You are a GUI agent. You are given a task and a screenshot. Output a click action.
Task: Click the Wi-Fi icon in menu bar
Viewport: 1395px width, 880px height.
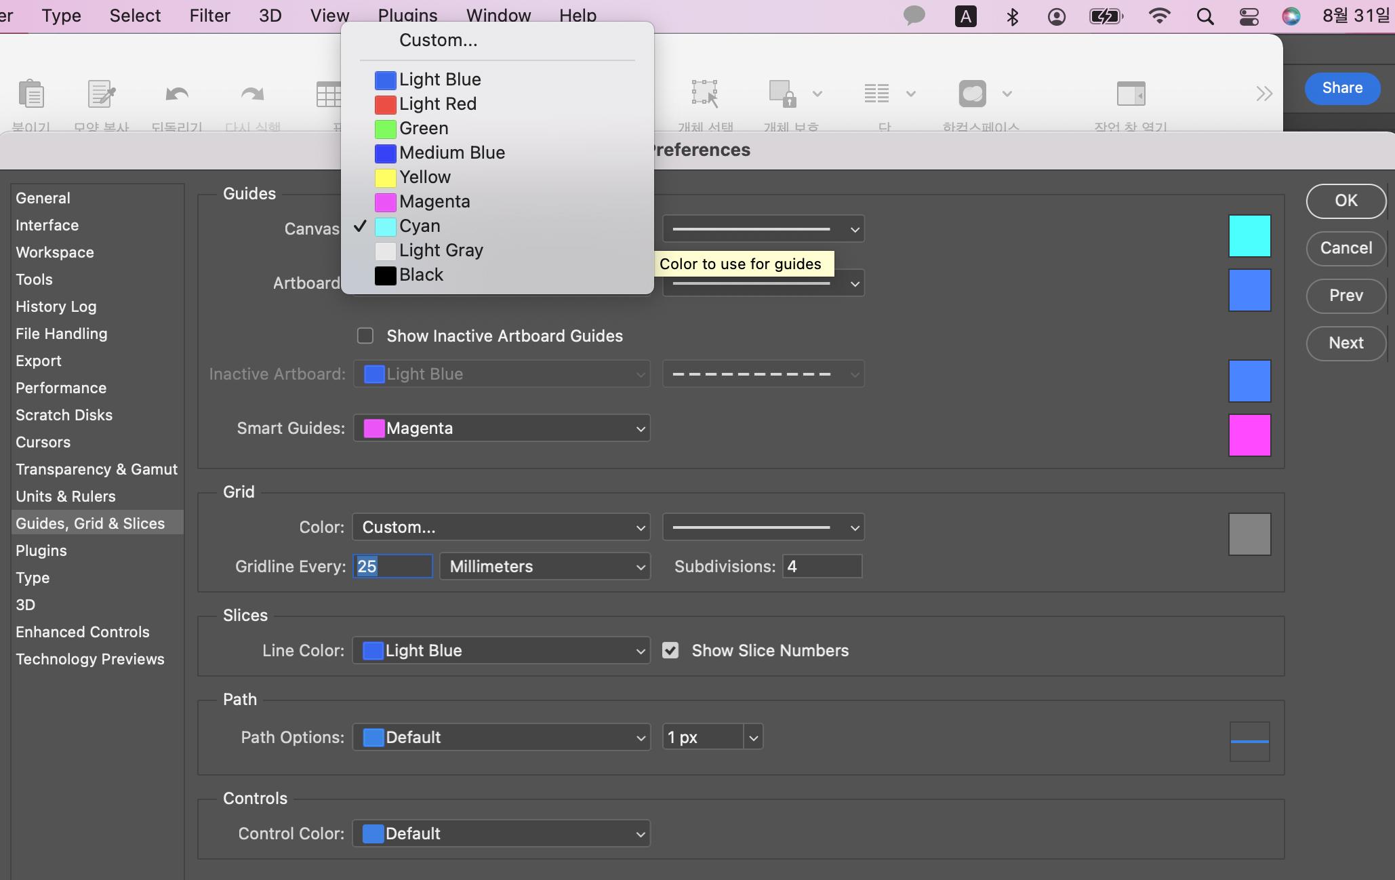pyautogui.click(x=1160, y=16)
